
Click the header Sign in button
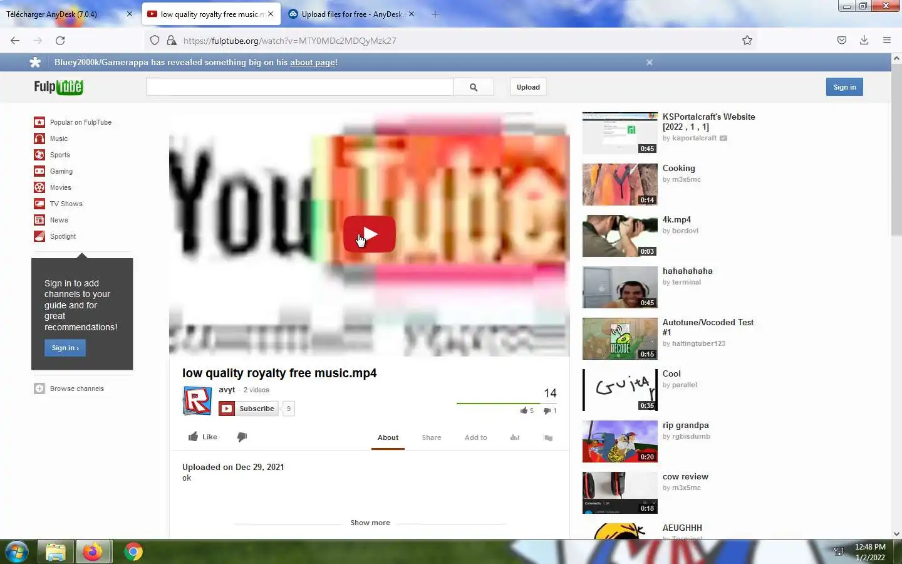[x=844, y=87]
